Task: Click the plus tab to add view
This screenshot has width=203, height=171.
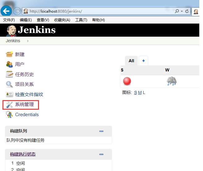Action: click(144, 61)
